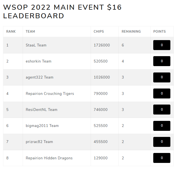The width and height of the screenshot is (177, 169).
Task: Select Repairion Hidden Dragons points button
Action: (162, 158)
